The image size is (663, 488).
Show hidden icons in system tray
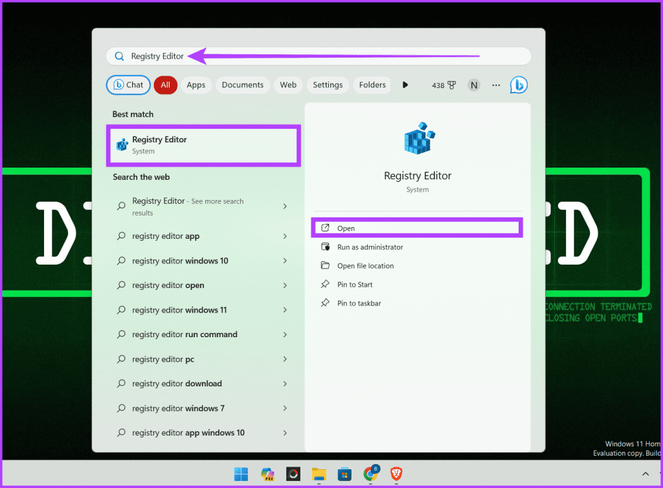click(646, 474)
